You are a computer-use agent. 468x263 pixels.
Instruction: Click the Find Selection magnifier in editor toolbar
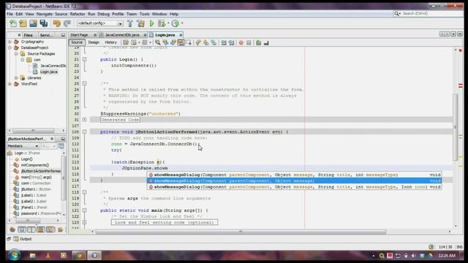coord(158,42)
